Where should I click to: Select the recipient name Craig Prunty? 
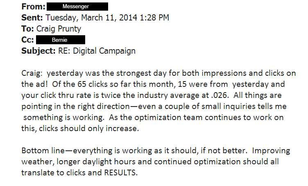point(59,29)
